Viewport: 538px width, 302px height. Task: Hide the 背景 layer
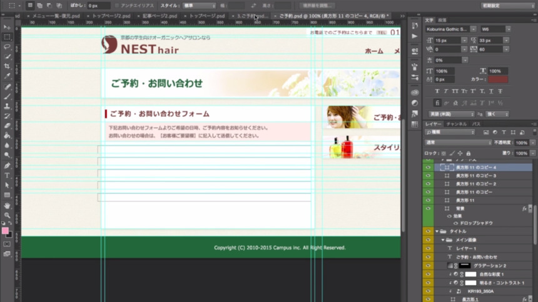[x=428, y=208]
